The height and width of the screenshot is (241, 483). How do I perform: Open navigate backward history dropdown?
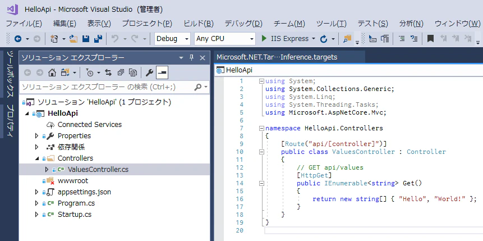(27, 39)
